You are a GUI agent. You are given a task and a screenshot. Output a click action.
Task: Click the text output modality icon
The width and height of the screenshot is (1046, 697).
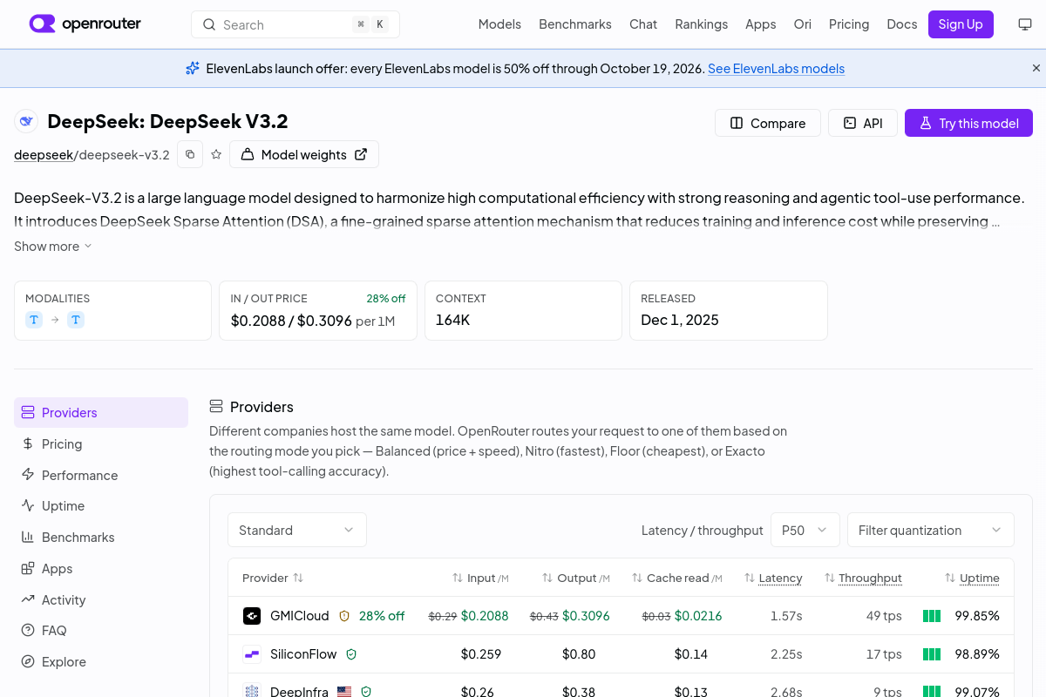pos(76,320)
